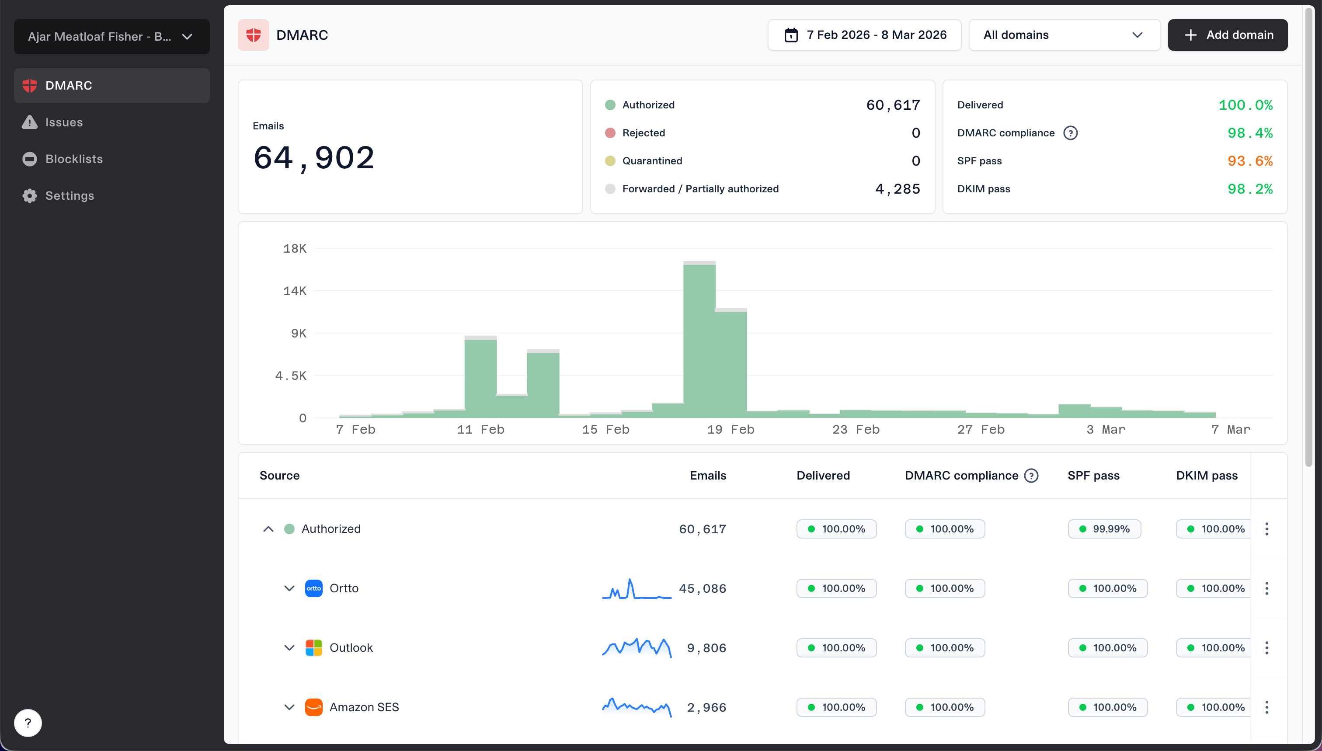Click the DMARC shield icon in header

[253, 35]
